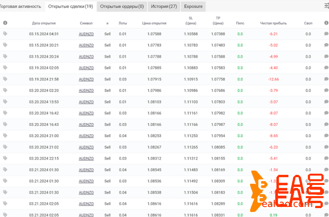The width and height of the screenshot is (329, 217).
Task: Open the filter settings icon at top right
Action: [326, 6]
